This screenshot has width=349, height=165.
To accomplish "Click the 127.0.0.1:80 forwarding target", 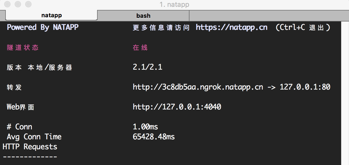I will 305,87.
